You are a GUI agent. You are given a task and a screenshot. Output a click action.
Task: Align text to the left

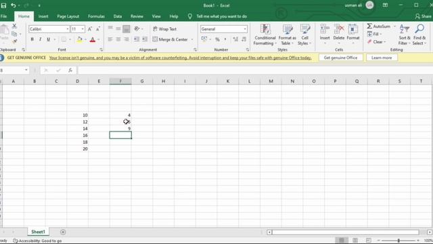tap(110, 39)
